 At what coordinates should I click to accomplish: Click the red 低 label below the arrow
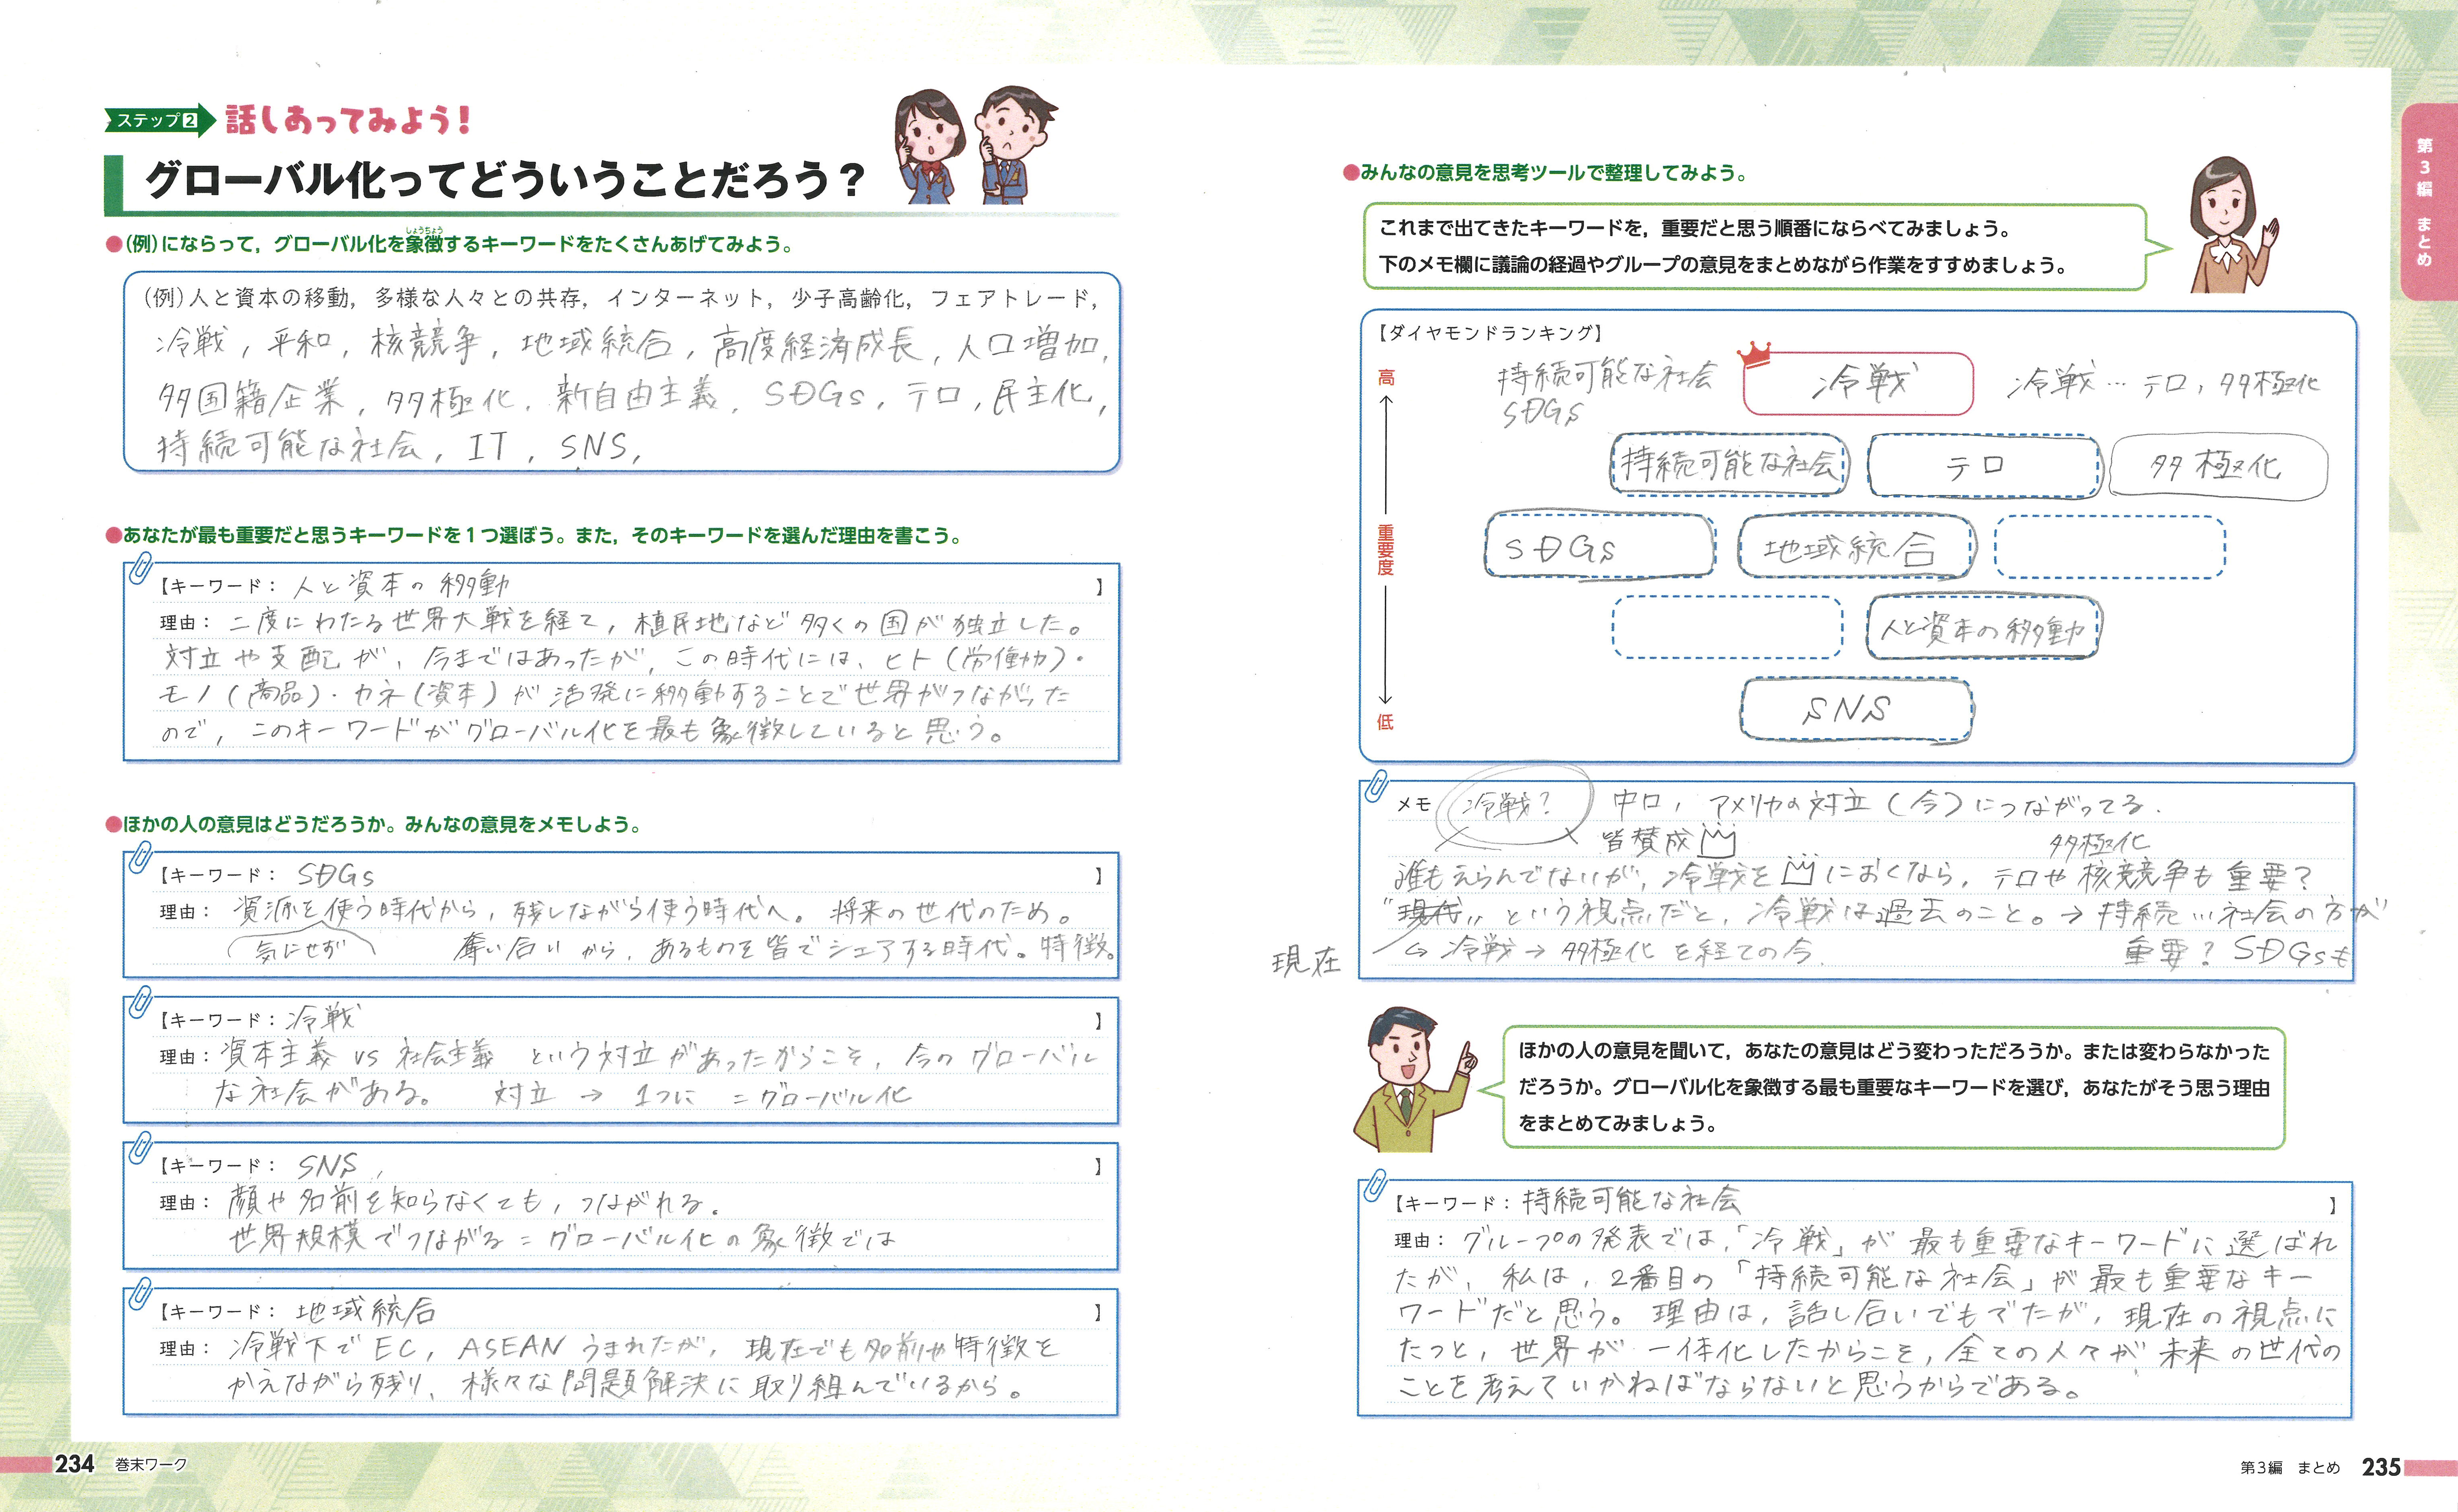1385,721
